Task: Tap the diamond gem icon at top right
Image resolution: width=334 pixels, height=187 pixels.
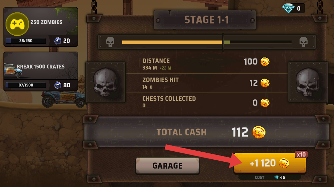Action: coord(288,8)
